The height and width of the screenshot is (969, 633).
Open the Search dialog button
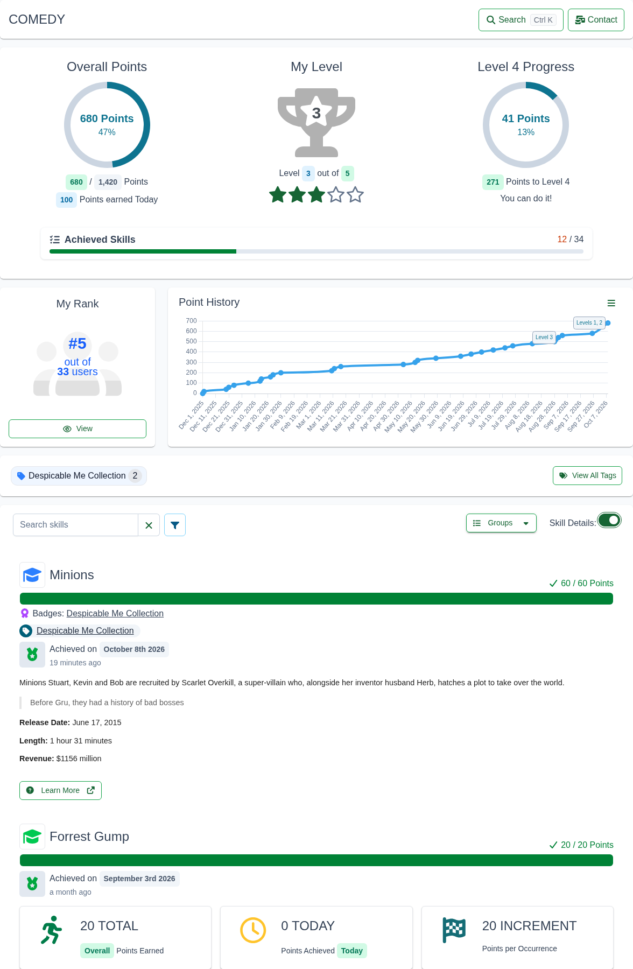pyautogui.click(x=521, y=20)
